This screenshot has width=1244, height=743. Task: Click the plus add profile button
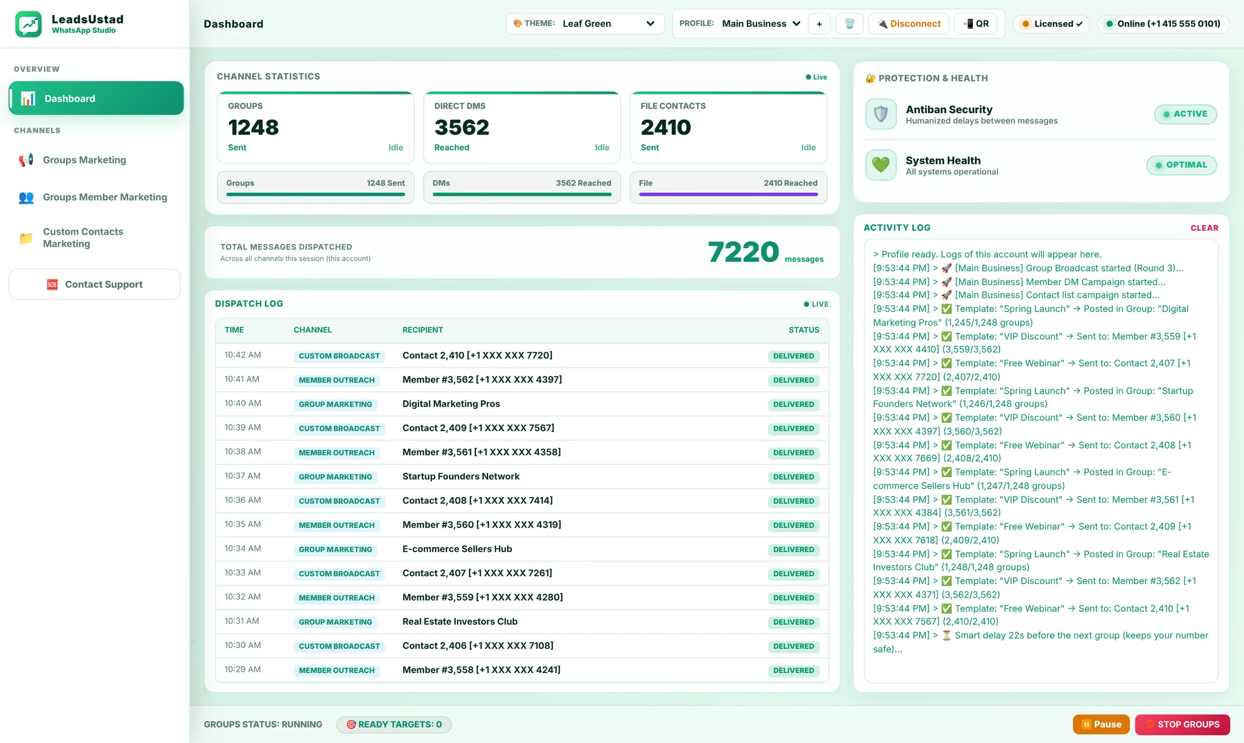tap(819, 24)
